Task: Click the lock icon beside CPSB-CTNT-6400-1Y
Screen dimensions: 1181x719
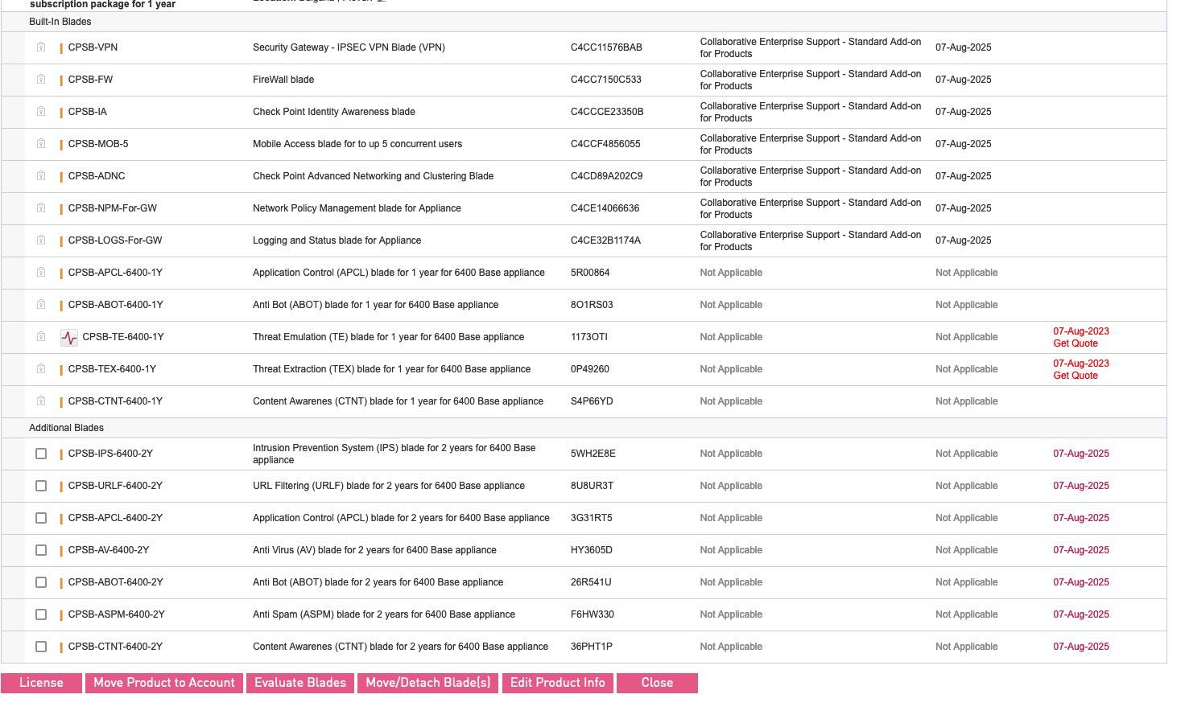Action: point(41,401)
